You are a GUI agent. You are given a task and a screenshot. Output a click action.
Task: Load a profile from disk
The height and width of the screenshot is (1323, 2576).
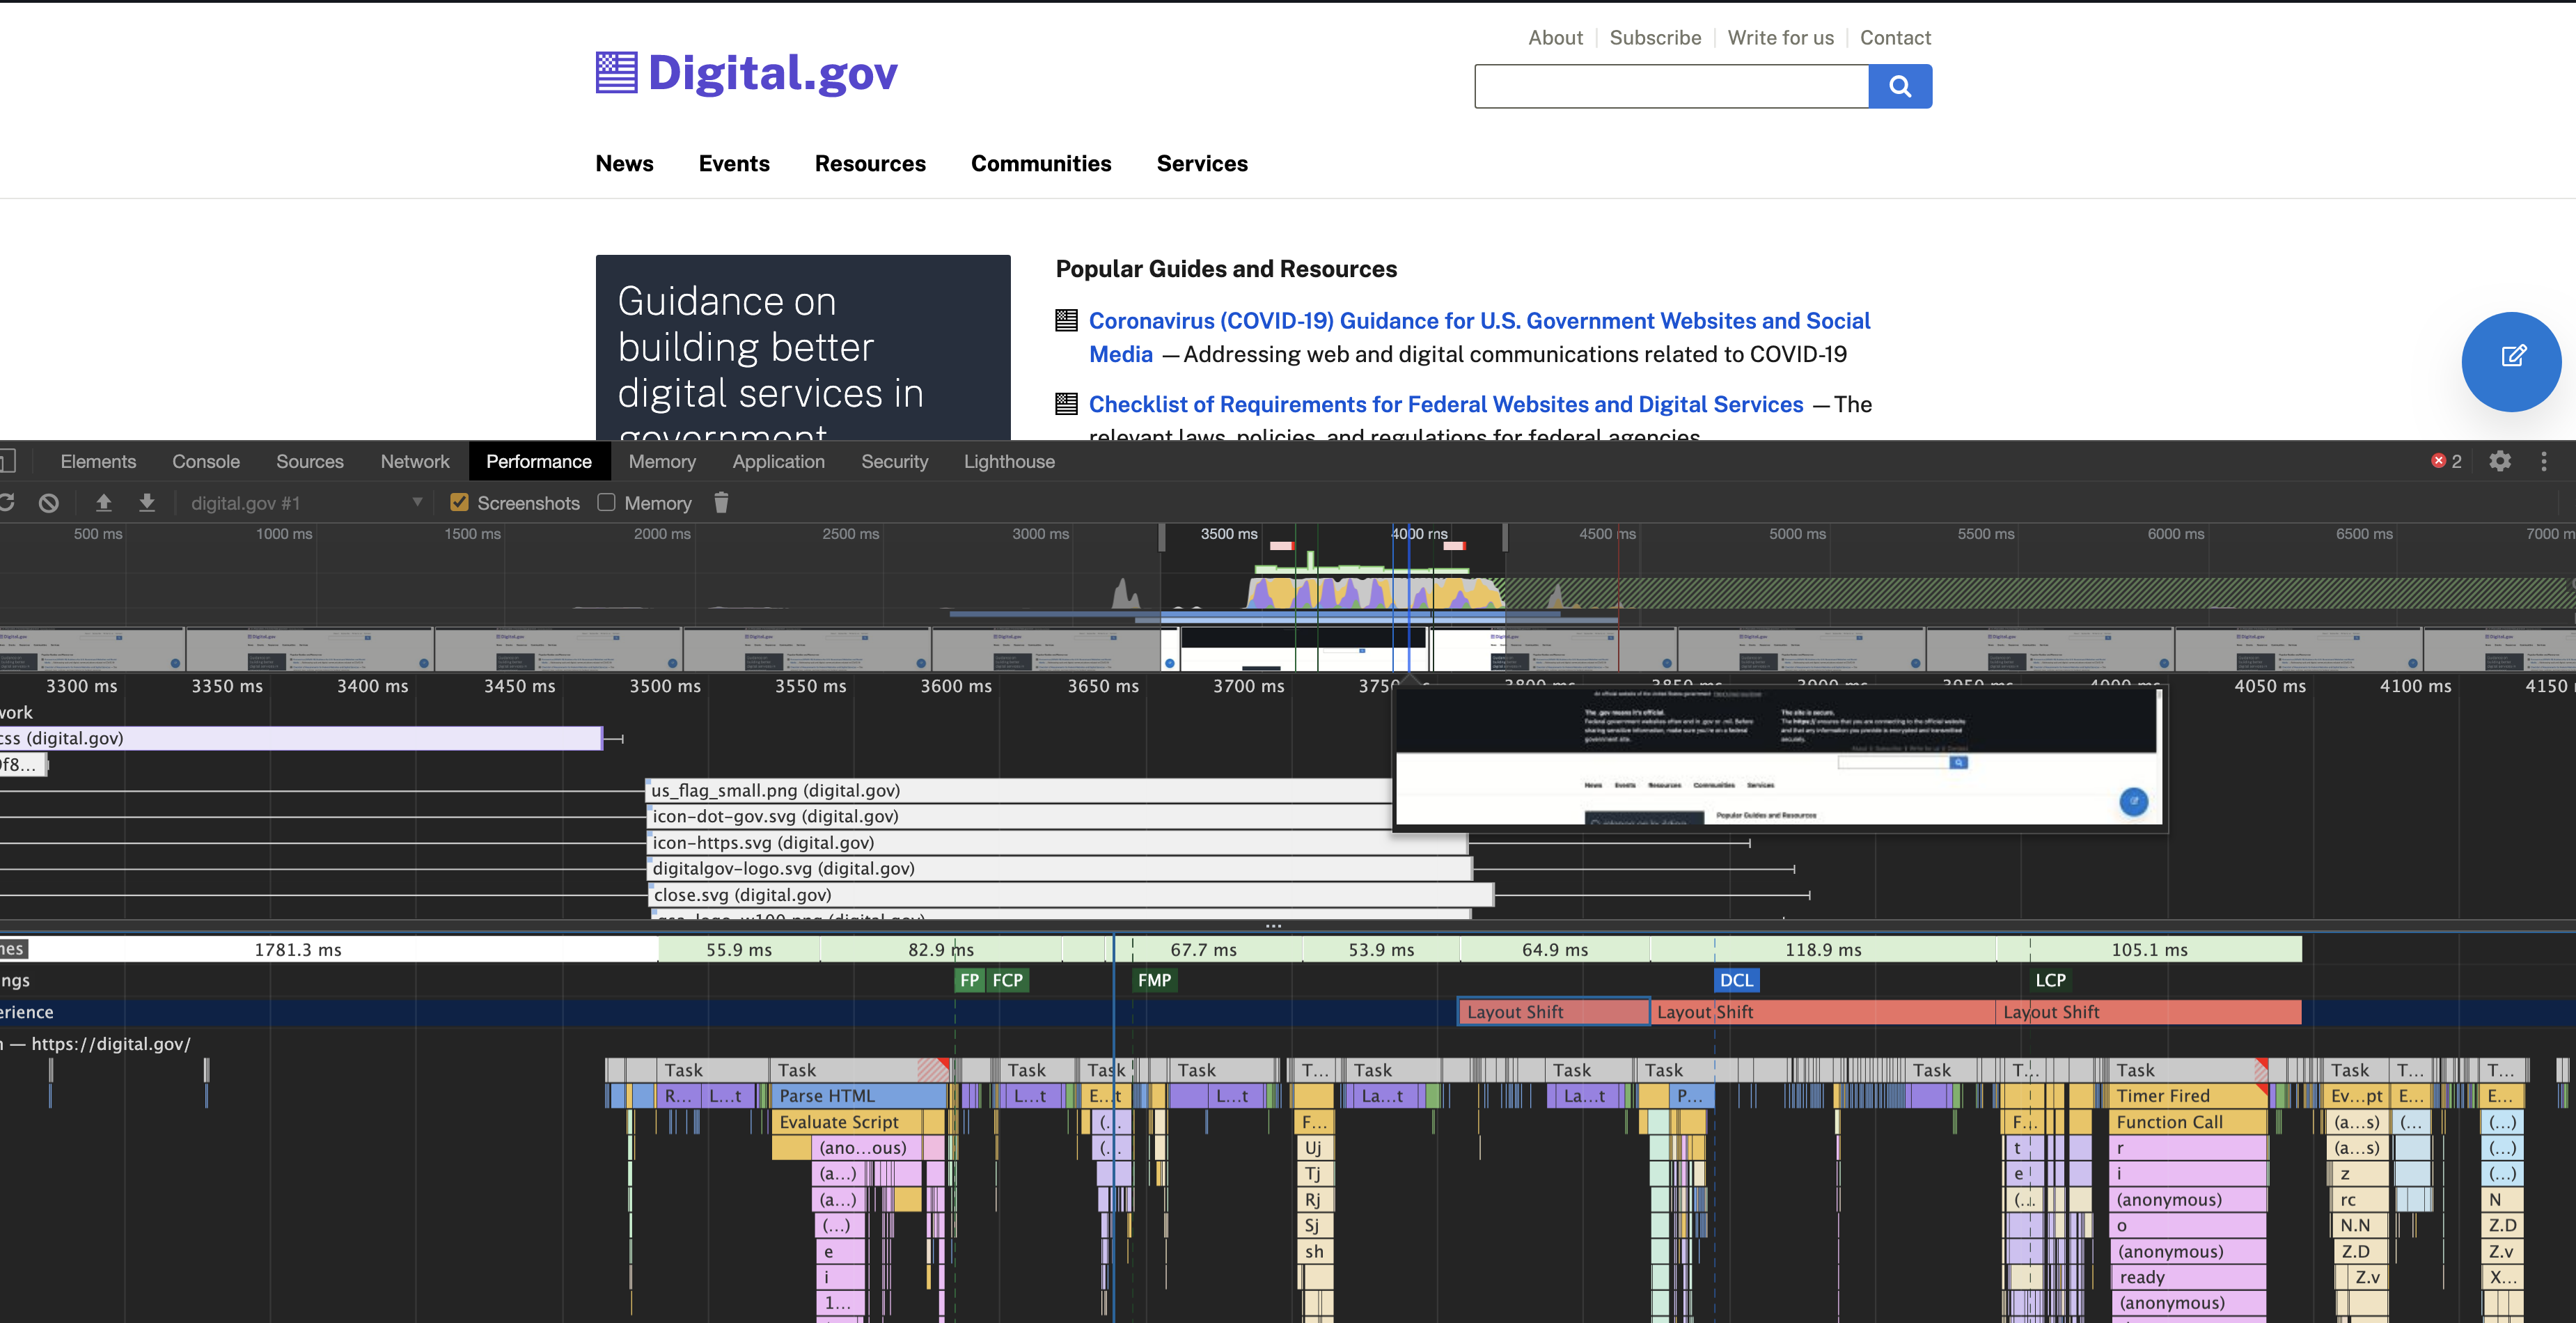click(x=104, y=503)
